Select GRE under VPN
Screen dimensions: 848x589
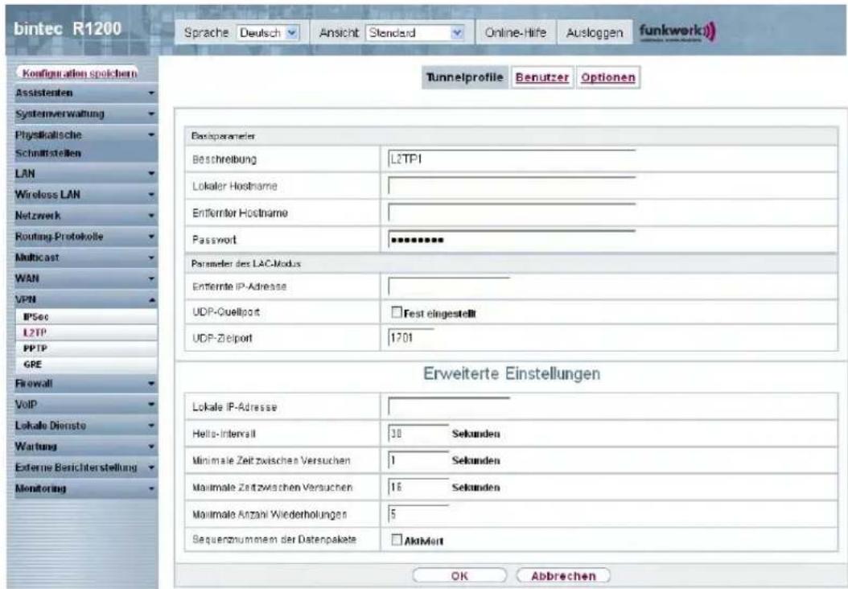point(85,365)
